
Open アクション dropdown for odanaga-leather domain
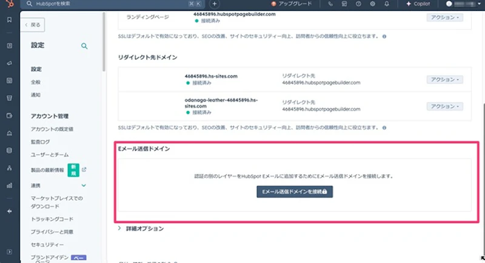tap(445, 106)
